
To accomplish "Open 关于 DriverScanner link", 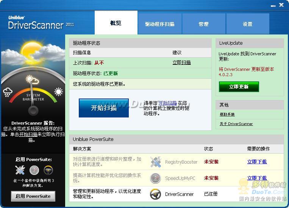I will coord(236,124).
